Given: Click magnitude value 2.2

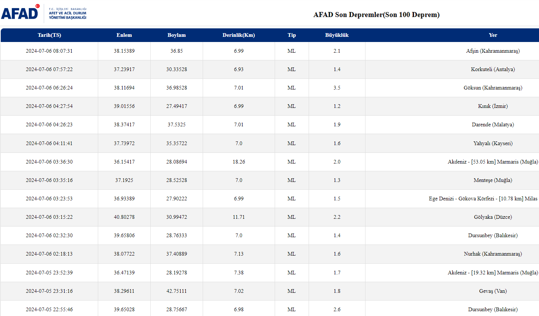Looking at the screenshot, I should [x=337, y=217].
